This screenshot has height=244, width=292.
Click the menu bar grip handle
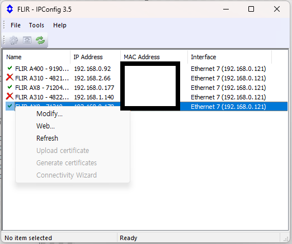click(x=4, y=25)
